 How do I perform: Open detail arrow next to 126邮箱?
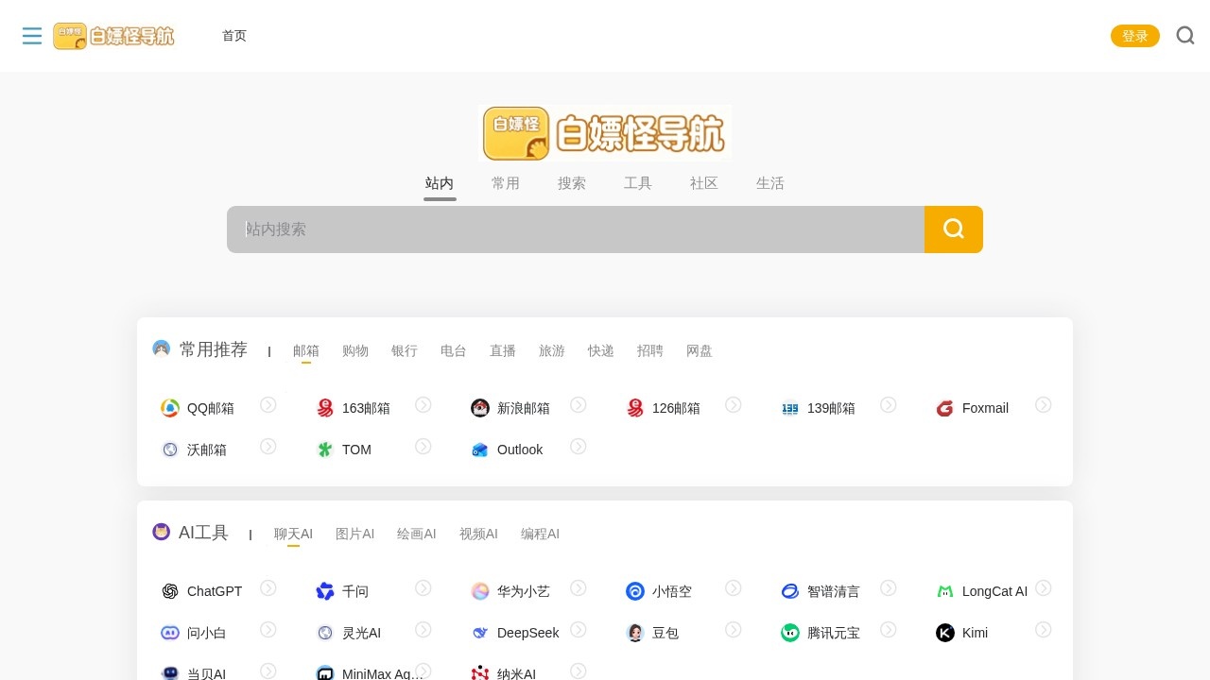coord(734,404)
